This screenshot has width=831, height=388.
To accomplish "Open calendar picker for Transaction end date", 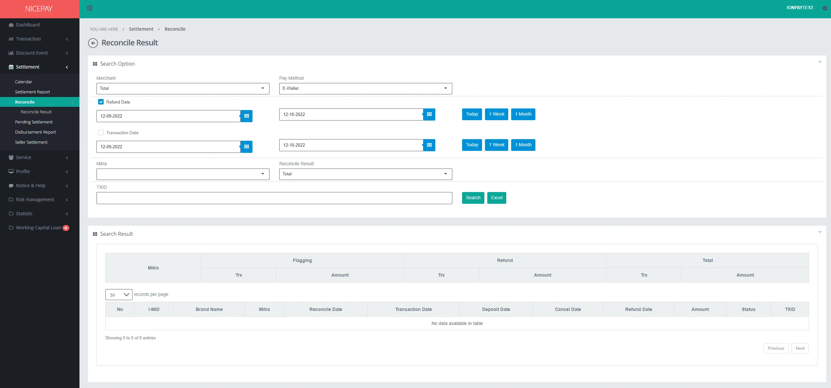I will click(429, 145).
